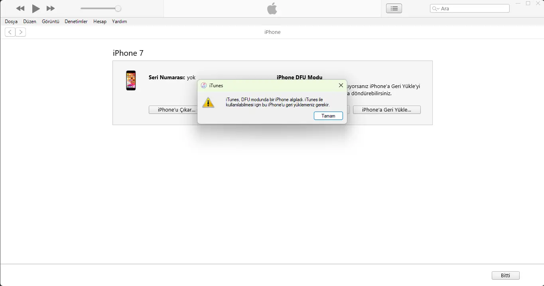The image size is (544, 286).
Task: Click the rewind previous track icon
Action: click(20, 8)
